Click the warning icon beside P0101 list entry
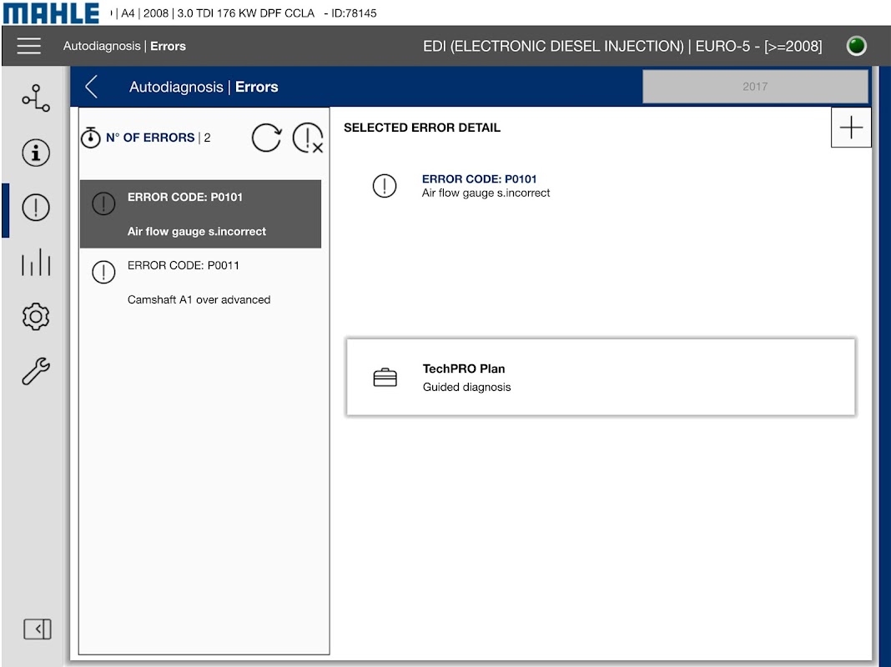This screenshot has height=667, width=891. point(103,203)
